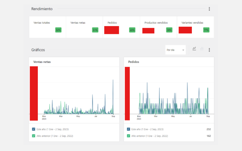This screenshot has width=242, height=151.
Task: Uncheck 'Este año' in Ventas netas chart
Action: (34, 129)
